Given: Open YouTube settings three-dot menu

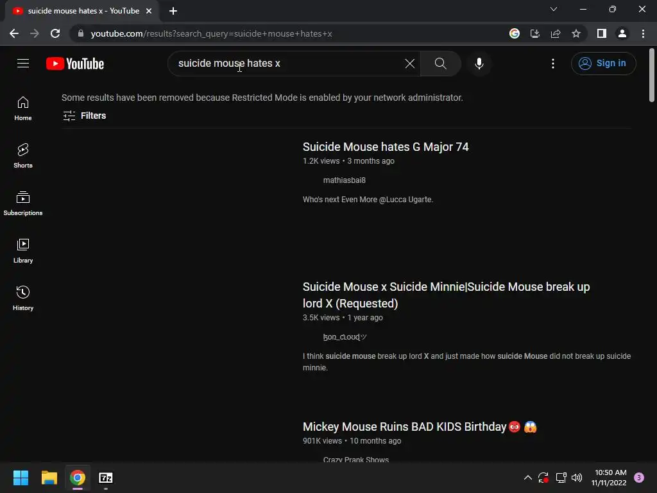Looking at the screenshot, I should click(x=553, y=64).
